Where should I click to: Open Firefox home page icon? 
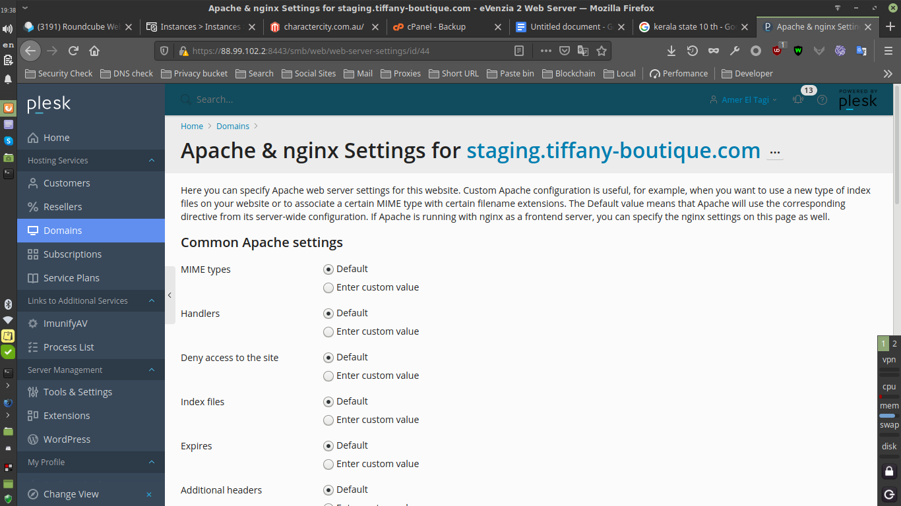(94, 51)
